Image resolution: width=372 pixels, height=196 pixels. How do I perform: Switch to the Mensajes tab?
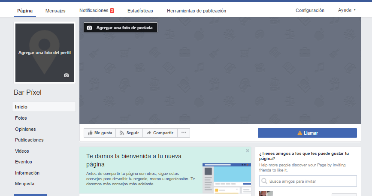click(55, 11)
